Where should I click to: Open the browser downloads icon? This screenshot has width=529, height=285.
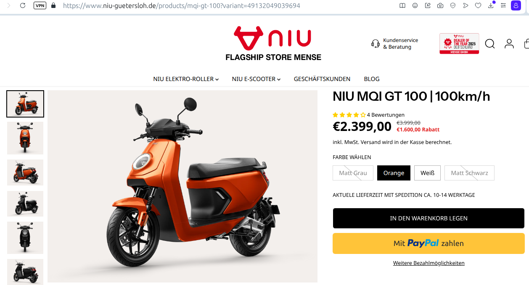491,5
